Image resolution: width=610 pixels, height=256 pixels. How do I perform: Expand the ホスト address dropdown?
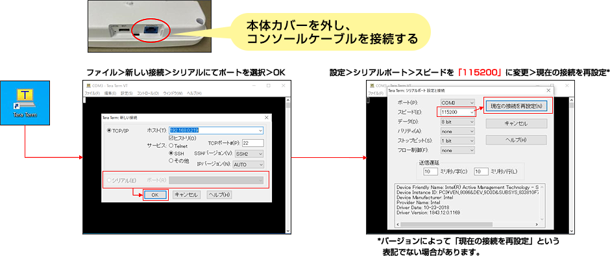tap(260, 131)
